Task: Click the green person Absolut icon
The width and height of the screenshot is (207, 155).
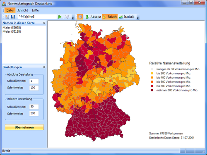Action: coord(87,17)
